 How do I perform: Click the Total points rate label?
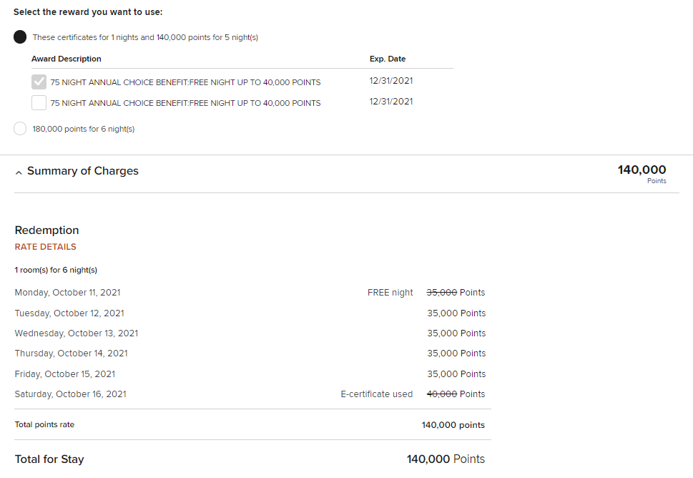44,425
